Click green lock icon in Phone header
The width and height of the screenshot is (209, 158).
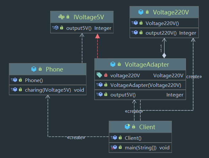[x=40, y=69]
